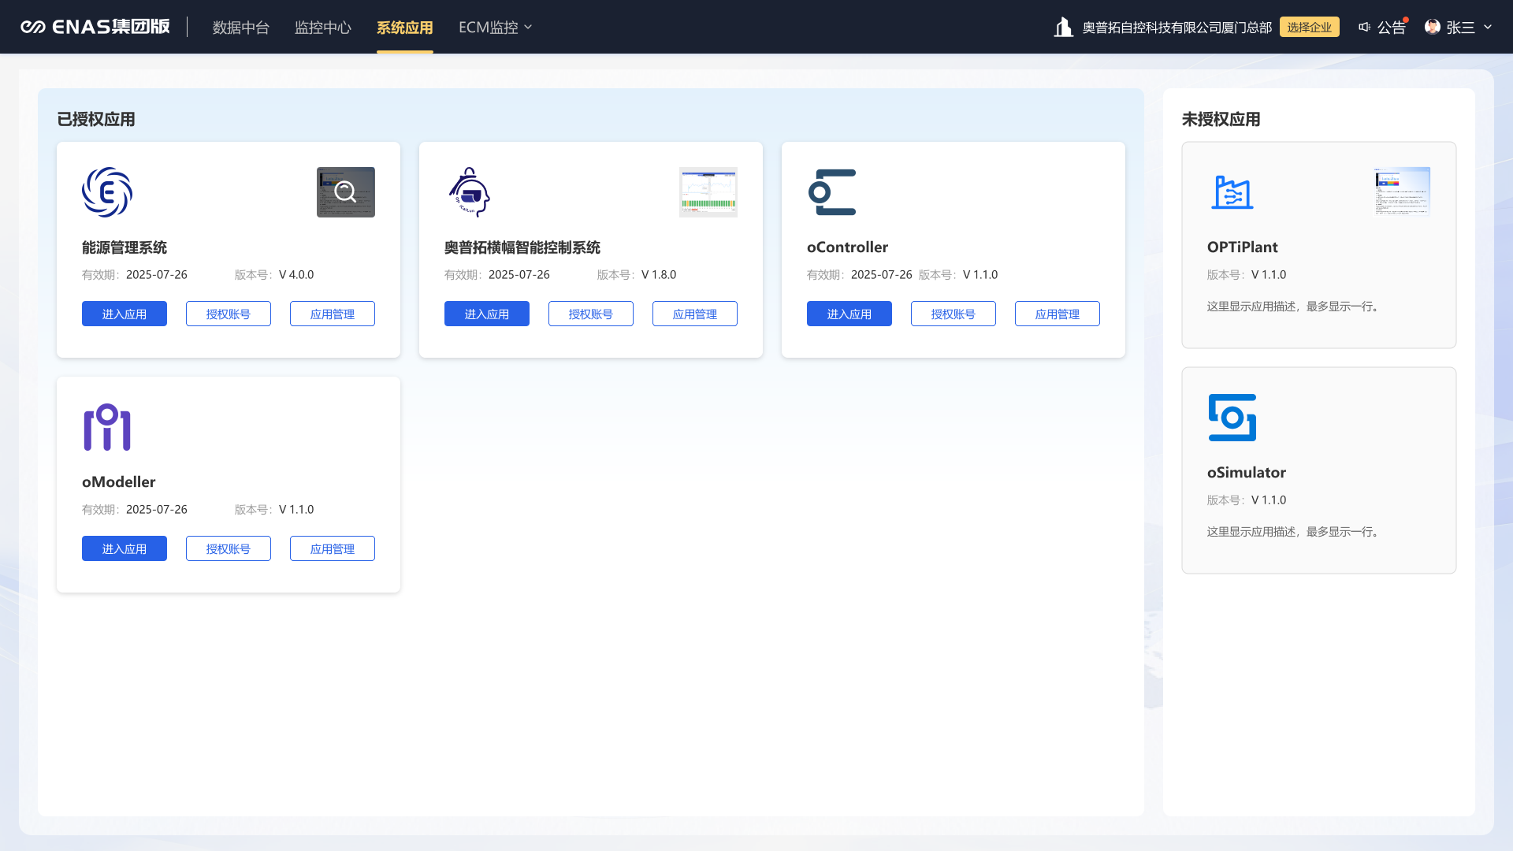Open the OPTiPlant screenshot preview thumbnail
Screen dimensions: 1513x851
pyautogui.click(x=1402, y=191)
